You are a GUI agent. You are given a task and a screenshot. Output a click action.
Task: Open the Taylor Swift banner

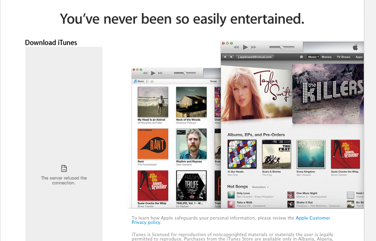point(256,94)
